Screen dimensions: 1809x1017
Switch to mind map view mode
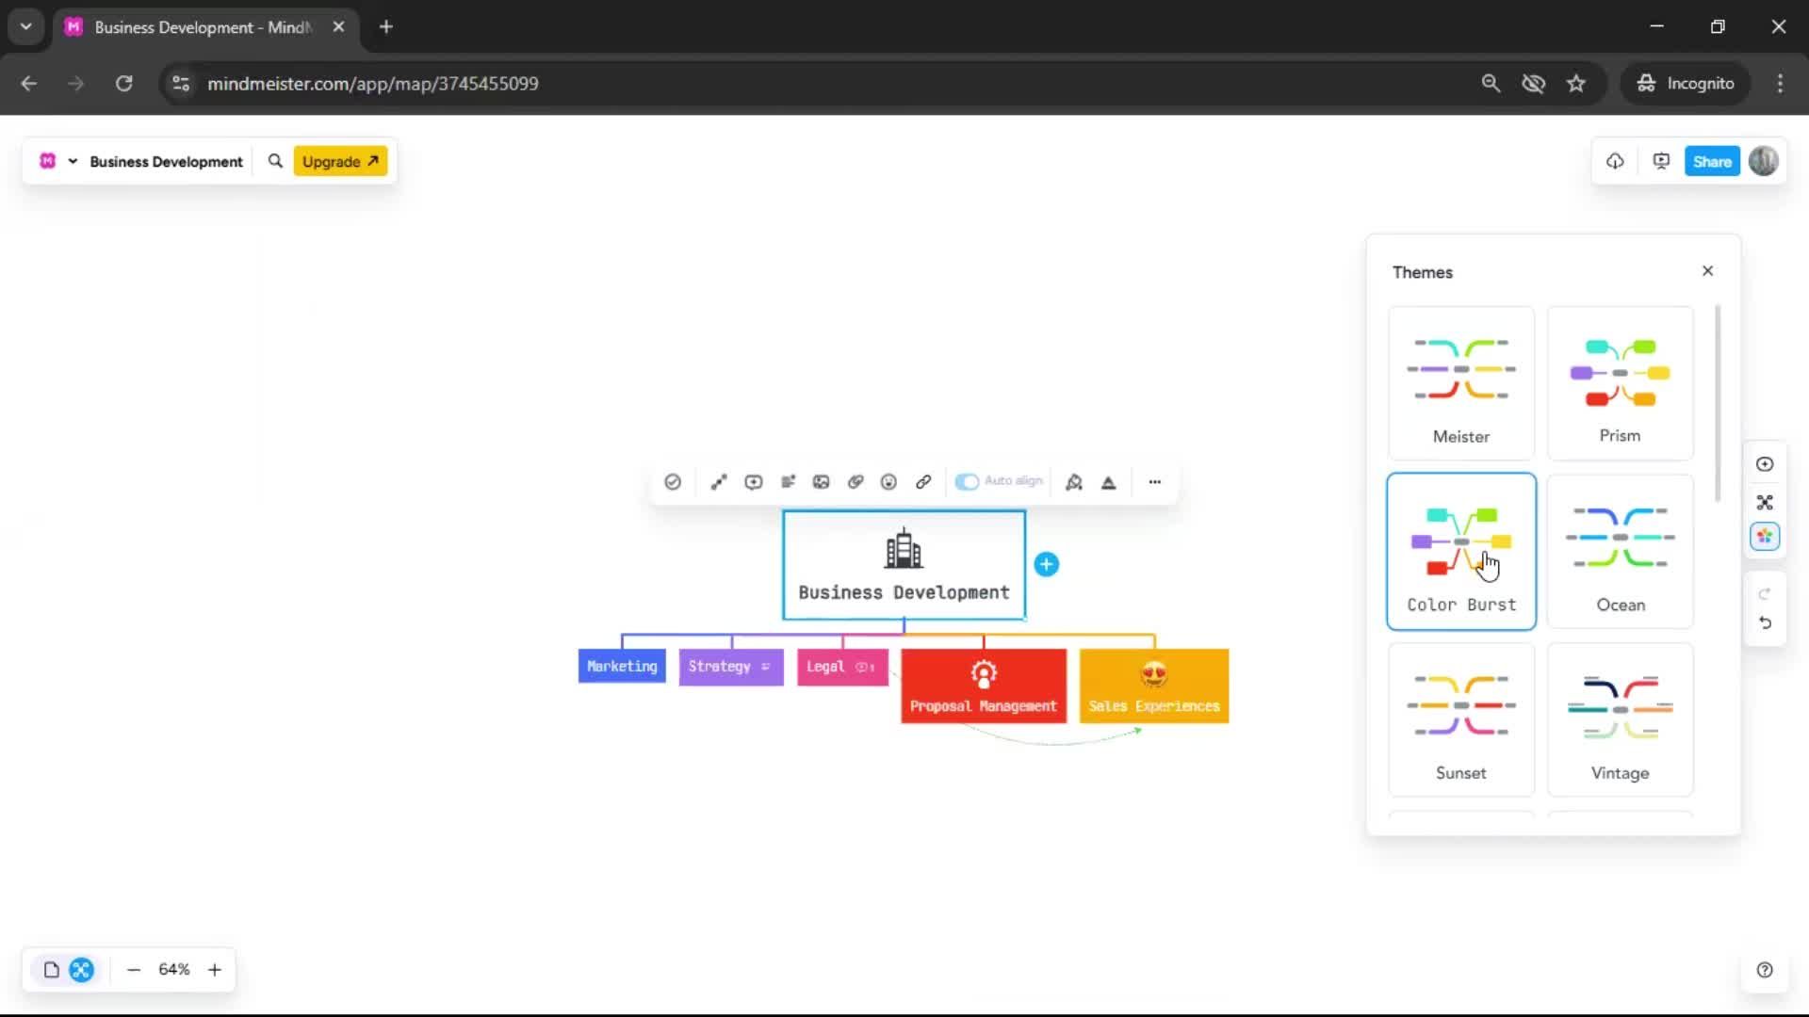[x=82, y=970]
